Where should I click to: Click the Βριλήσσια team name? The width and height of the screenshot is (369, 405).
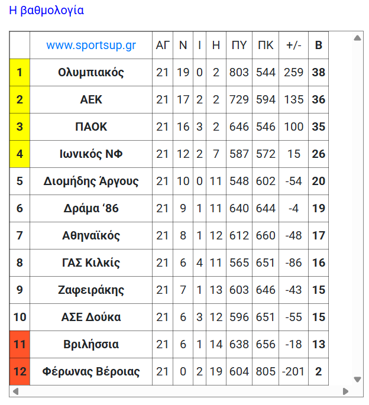coord(91,345)
